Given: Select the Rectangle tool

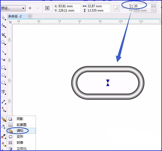Looking at the screenshot, I should [x=4, y=68].
